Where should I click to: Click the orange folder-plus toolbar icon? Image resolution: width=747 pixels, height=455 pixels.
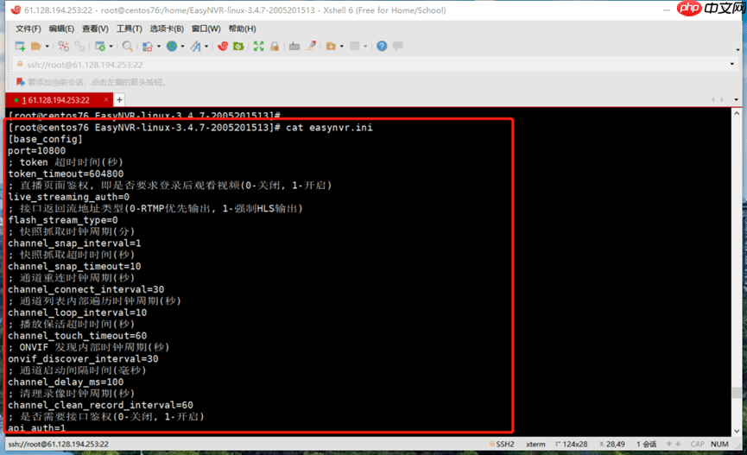click(x=331, y=47)
